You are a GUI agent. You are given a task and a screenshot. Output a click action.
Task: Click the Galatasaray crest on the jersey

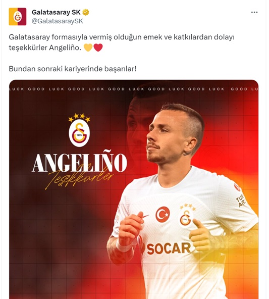186,216
